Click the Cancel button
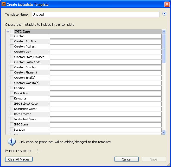Screen dimensions: 171x167 click(126, 159)
